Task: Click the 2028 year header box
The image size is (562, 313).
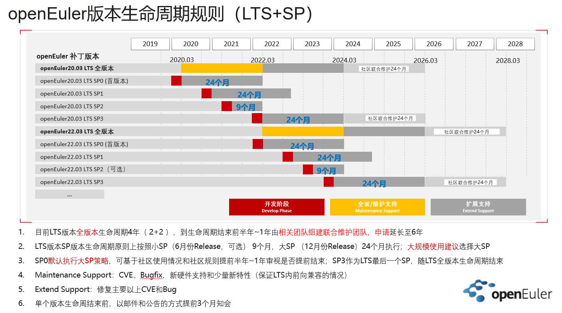Action: pyautogui.click(x=515, y=44)
